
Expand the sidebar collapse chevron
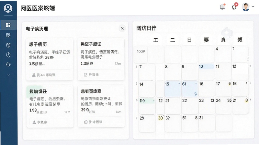coord(9,75)
